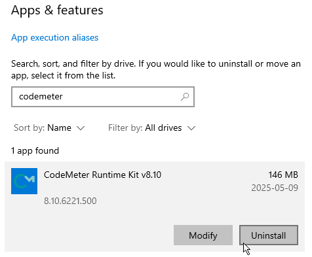312x257 pixels.
Task: Click the Sort by: label
Action: tap(29, 128)
